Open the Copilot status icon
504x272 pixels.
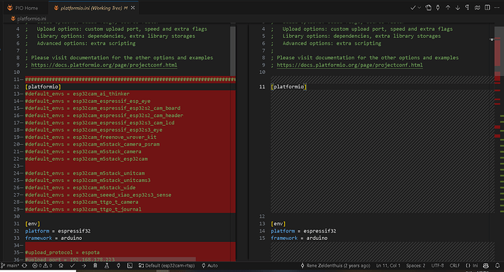point(486,265)
